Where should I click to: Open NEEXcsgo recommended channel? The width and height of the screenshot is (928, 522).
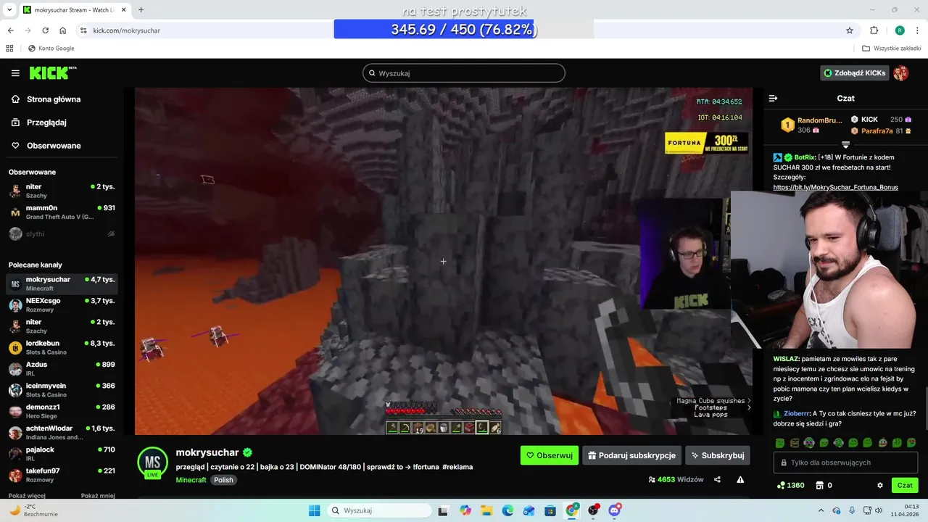pos(62,305)
